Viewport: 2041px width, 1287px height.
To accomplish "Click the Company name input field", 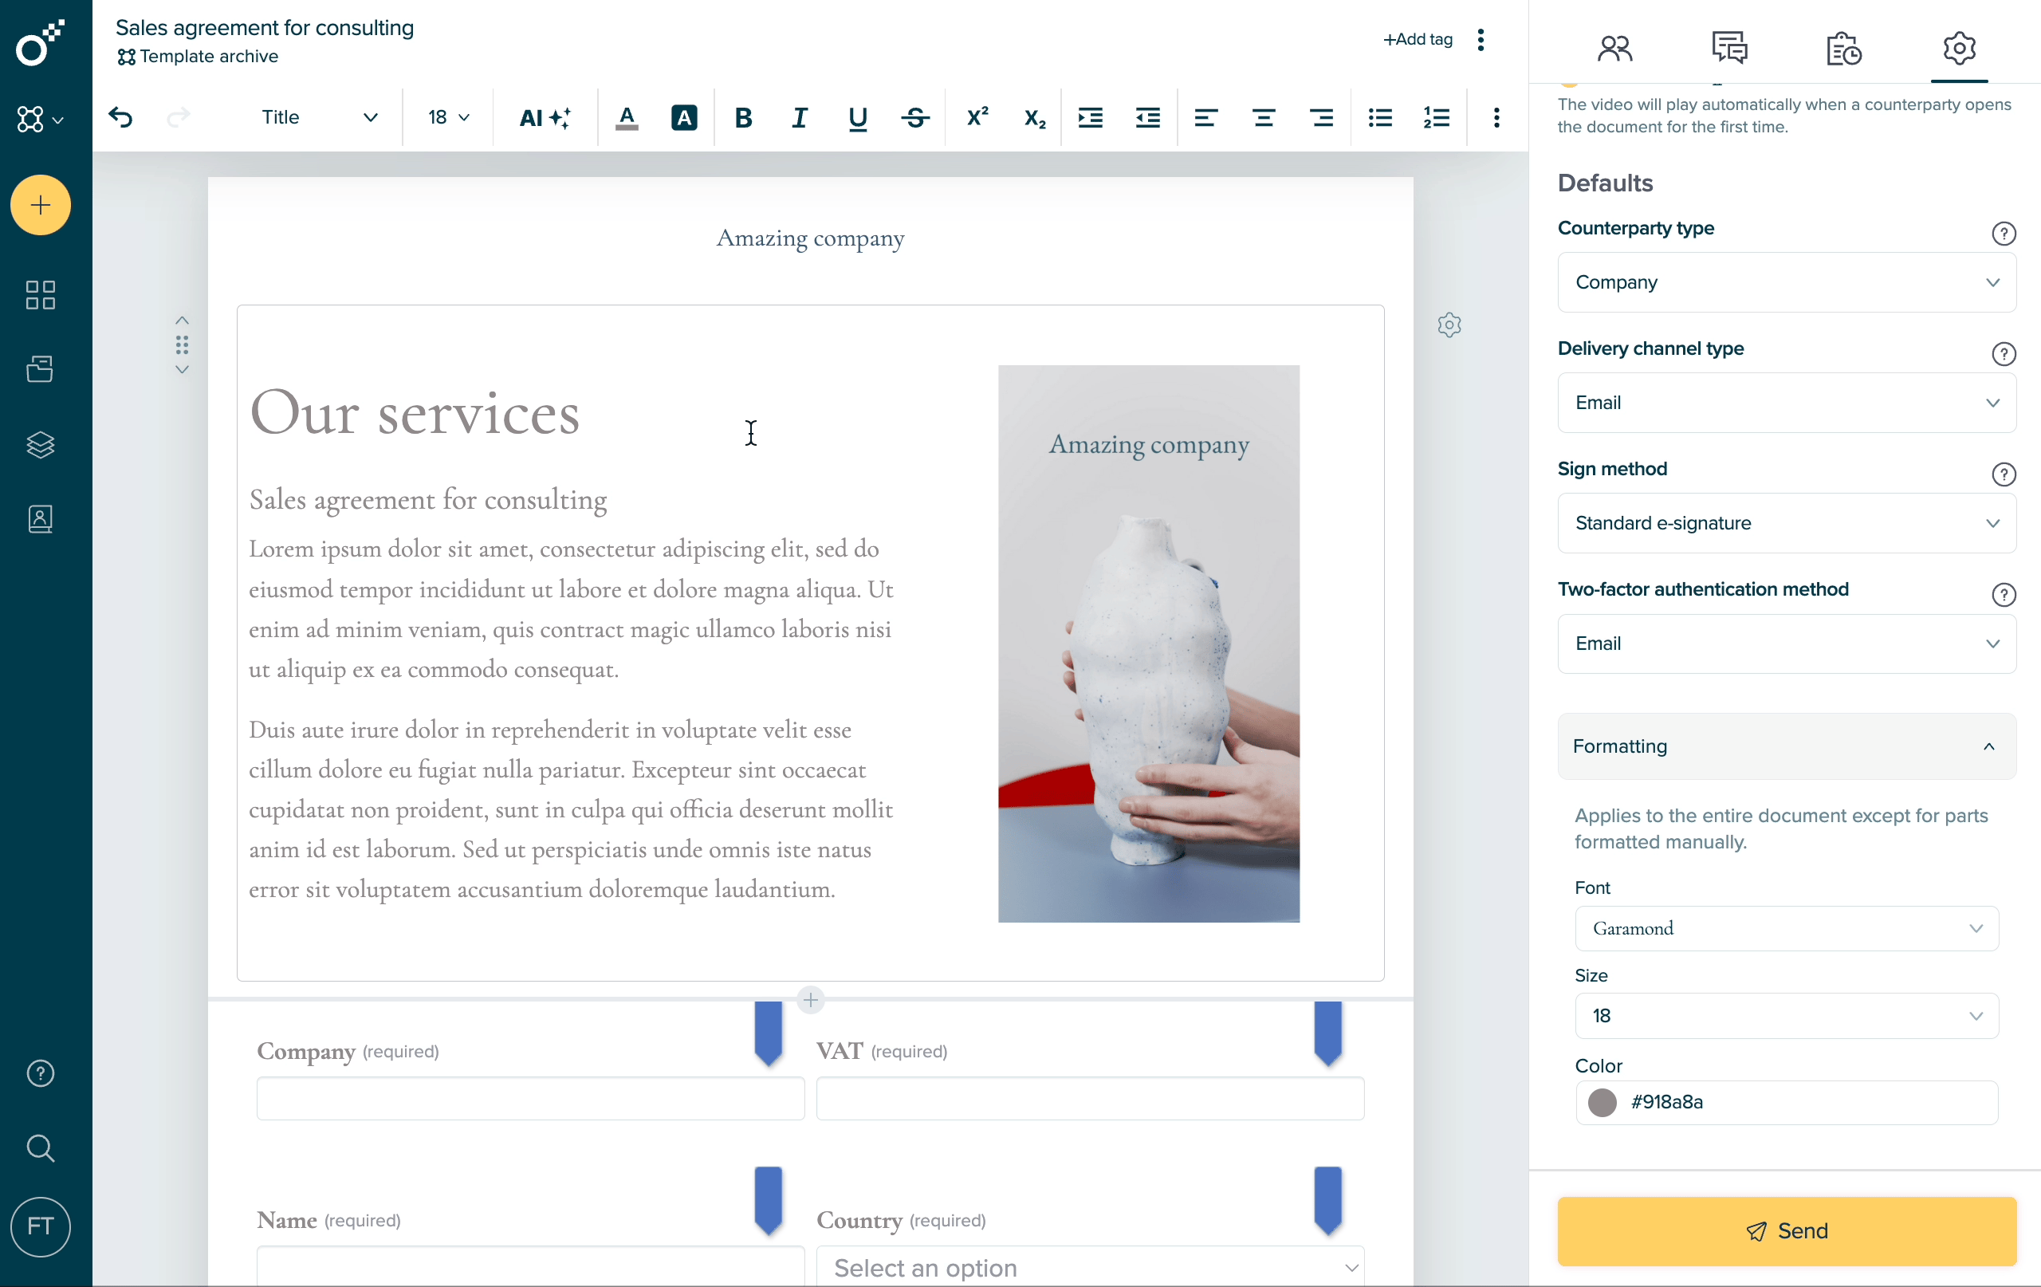I will tap(528, 1097).
